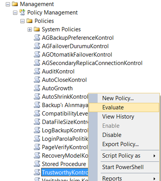Select the AutoCloseKontrol policy item
The image size is (161, 181).
pyautogui.click(x=64, y=80)
